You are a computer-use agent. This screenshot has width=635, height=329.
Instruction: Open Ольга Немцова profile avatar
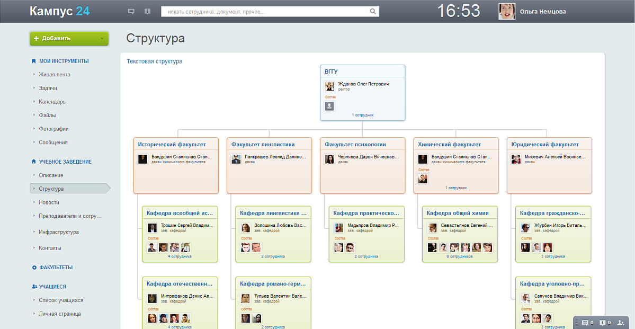507,12
